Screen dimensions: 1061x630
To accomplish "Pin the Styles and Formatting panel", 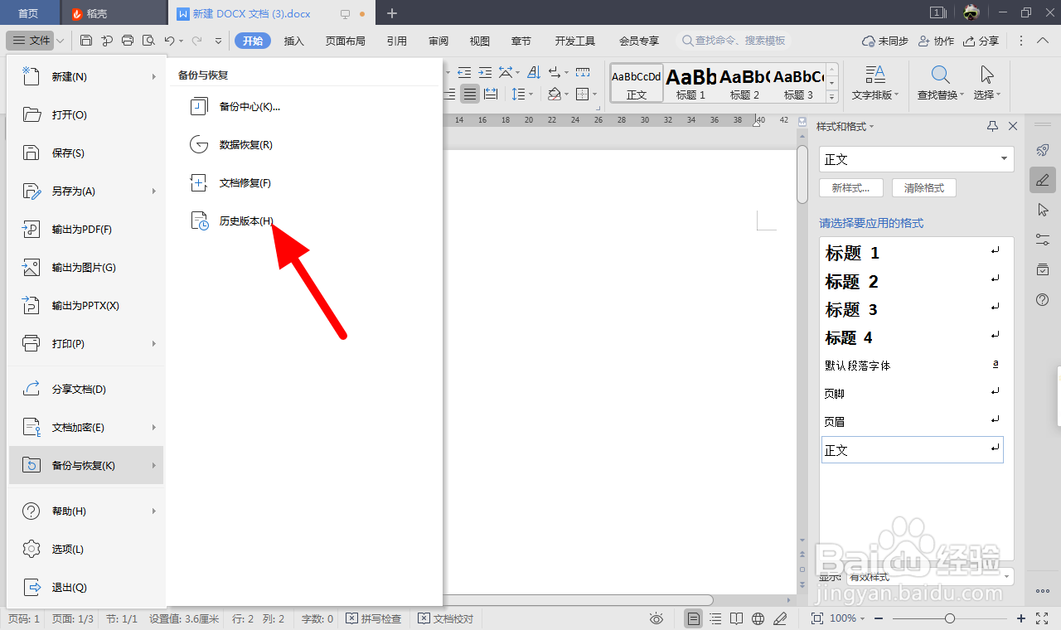I will coord(992,126).
